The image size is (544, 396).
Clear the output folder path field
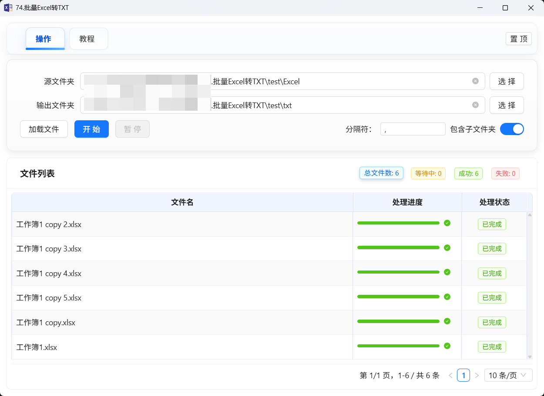pos(475,105)
